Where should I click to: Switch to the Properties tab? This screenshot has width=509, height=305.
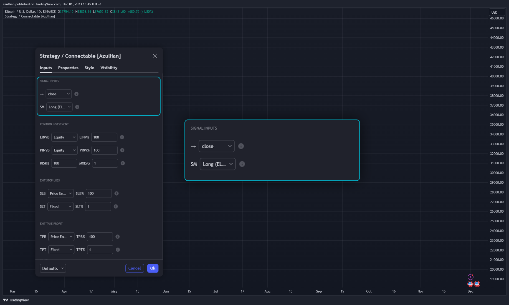(68, 68)
